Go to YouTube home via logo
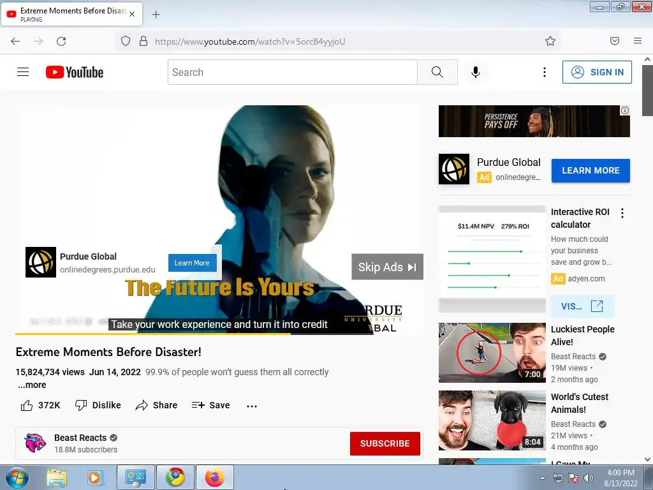Screen dimensions: 653x490 click(x=75, y=72)
